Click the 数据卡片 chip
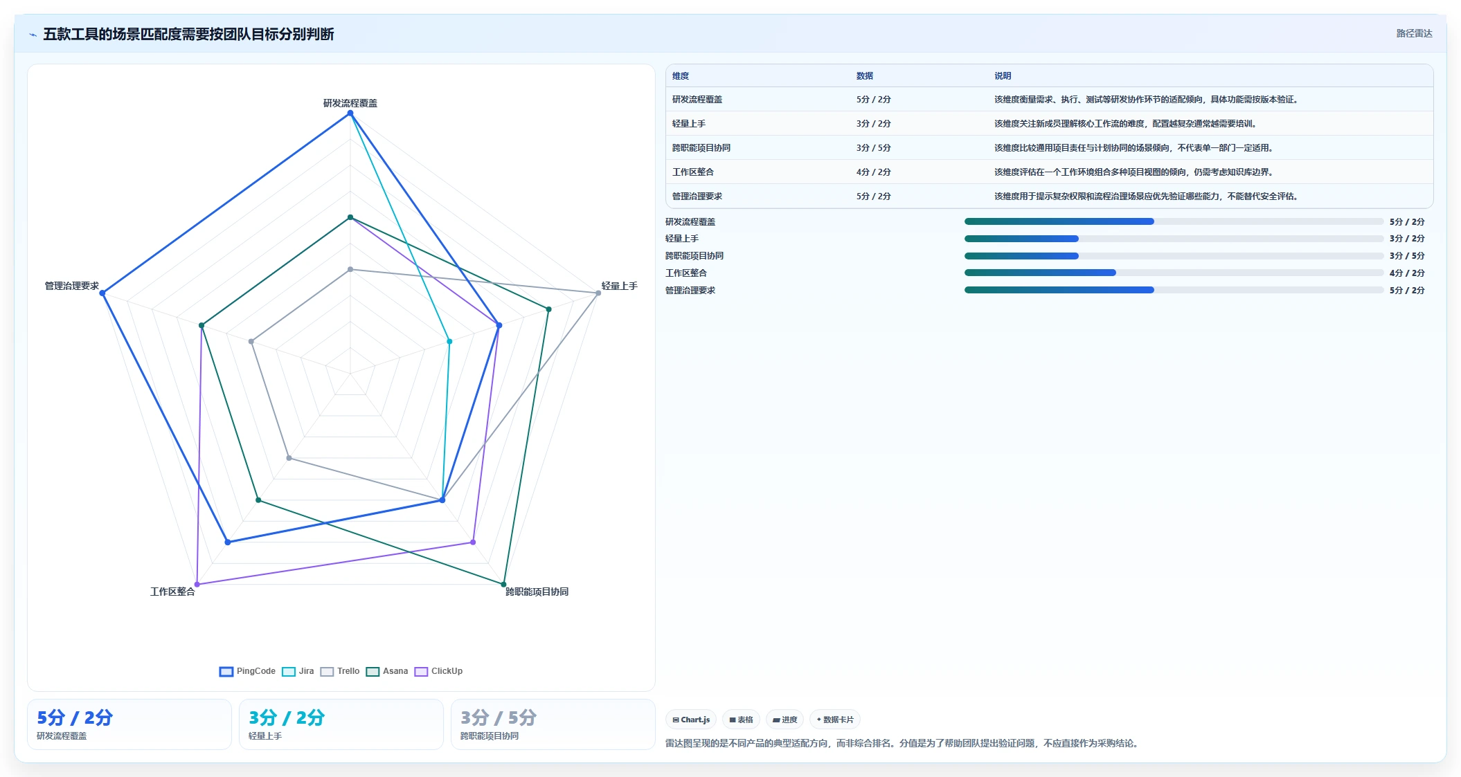The image size is (1461, 777). (834, 720)
